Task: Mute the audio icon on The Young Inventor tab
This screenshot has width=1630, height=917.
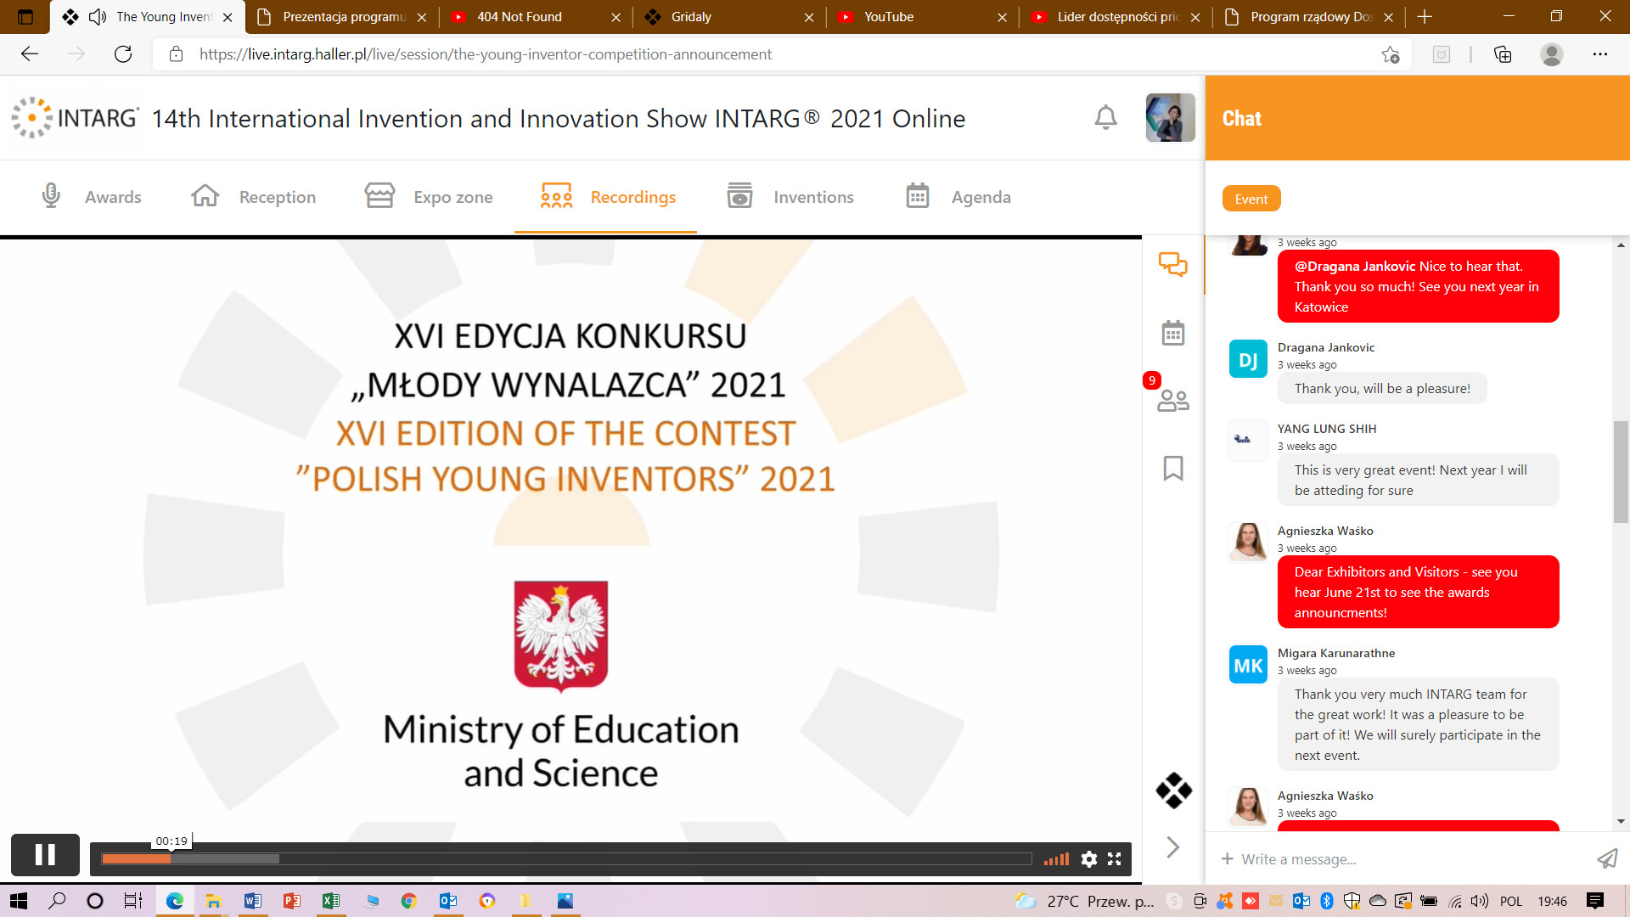Action: (98, 17)
